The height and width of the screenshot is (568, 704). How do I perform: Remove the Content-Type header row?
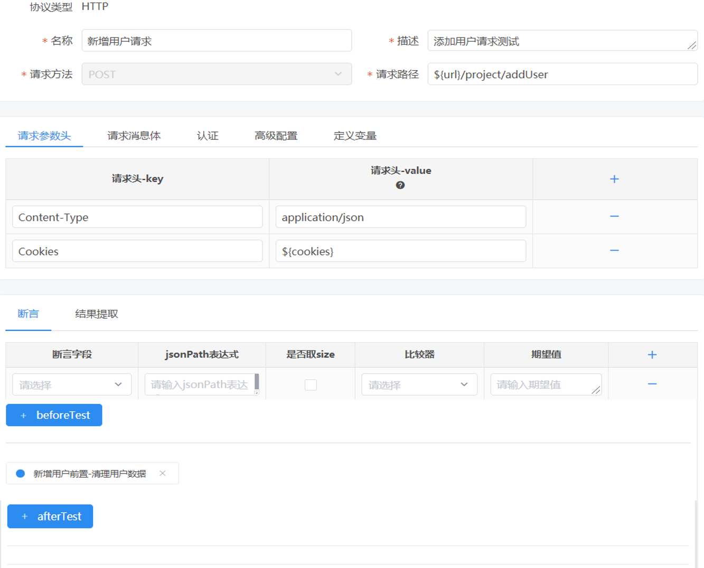(x=614, y=216)
